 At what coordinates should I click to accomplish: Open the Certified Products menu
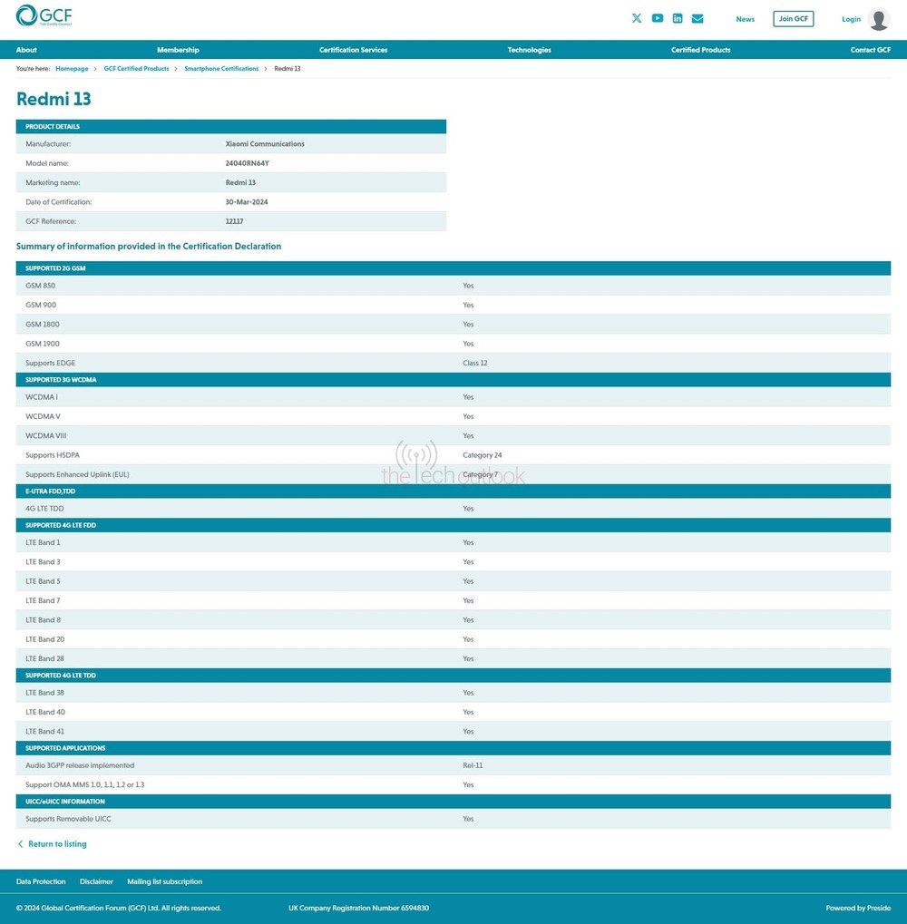click(700, 50)
